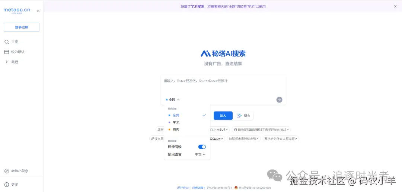Click the 特斯拉未来股价走势 suggestion chip
This screenshot has height=192, width=402.
tap(243, 139)
